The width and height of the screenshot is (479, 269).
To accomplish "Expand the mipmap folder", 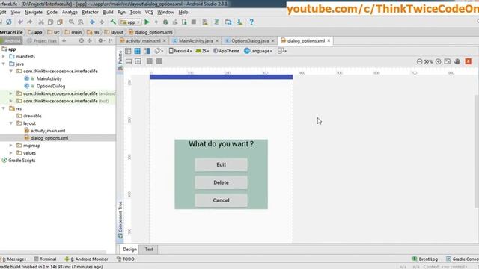I will click(11, 146).
